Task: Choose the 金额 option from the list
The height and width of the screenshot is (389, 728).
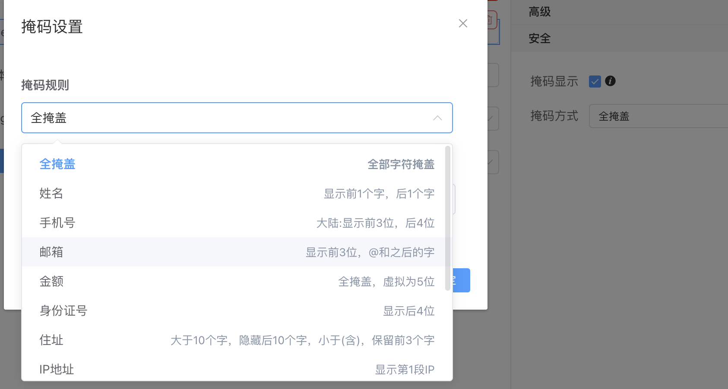Action: (51, 282)
